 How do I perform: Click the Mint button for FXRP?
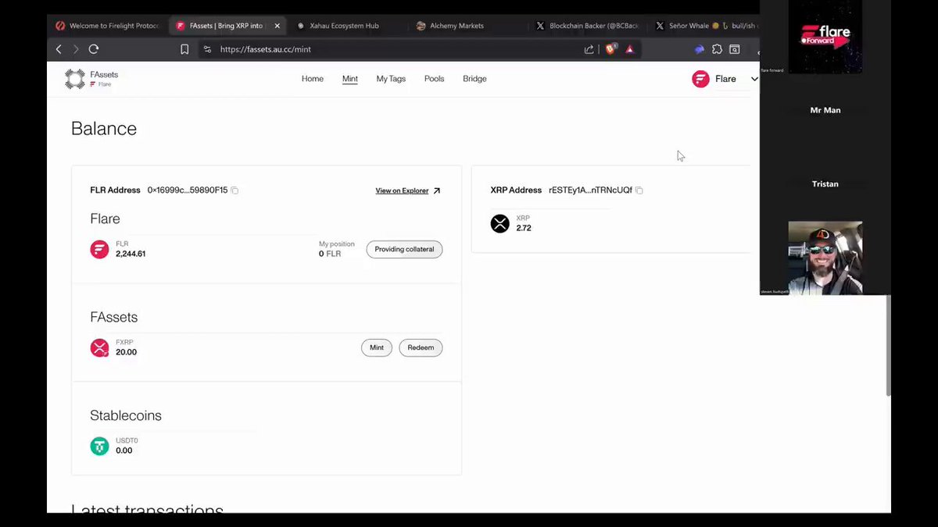click(x=377, y=347)
